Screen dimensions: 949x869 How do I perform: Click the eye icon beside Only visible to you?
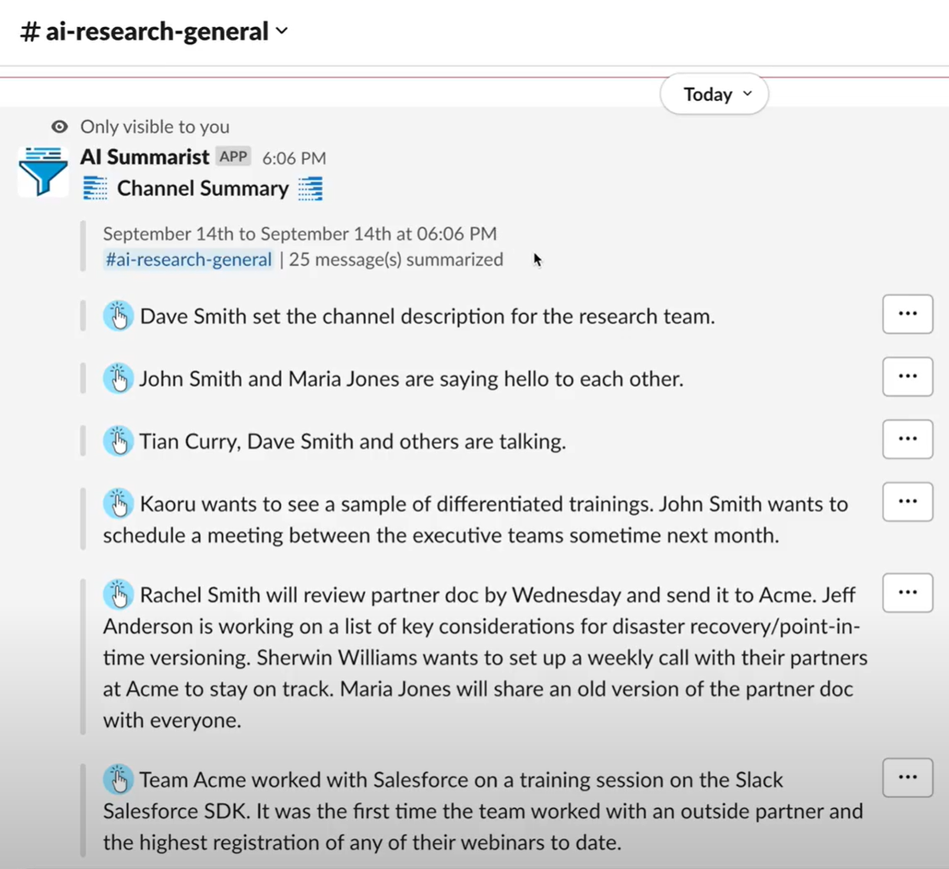[59, 127]
